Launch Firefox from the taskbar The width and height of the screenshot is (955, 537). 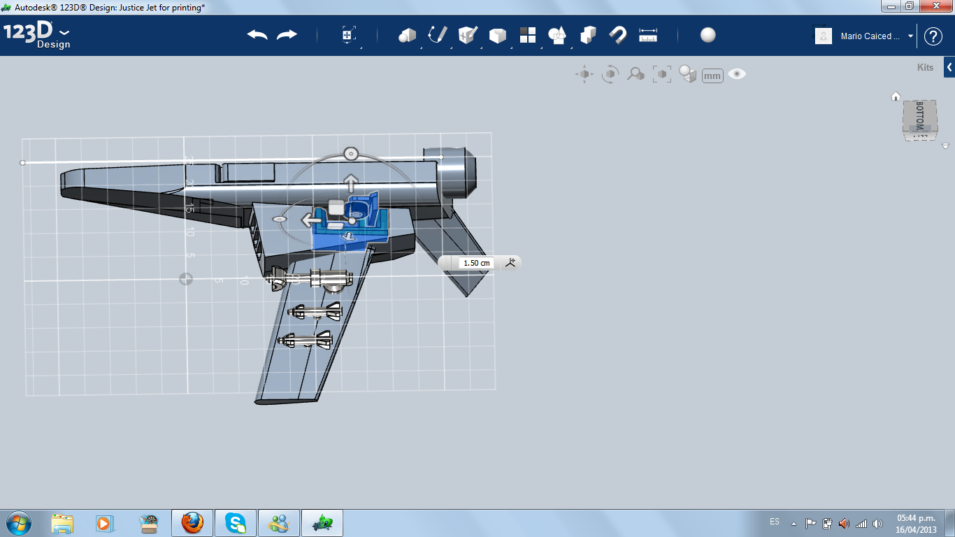point(192,523)
